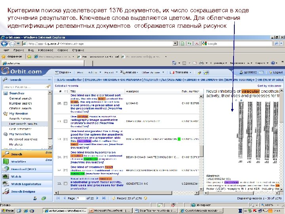
Task: Open the Избранное menu
Action: [x=46, y=50]
